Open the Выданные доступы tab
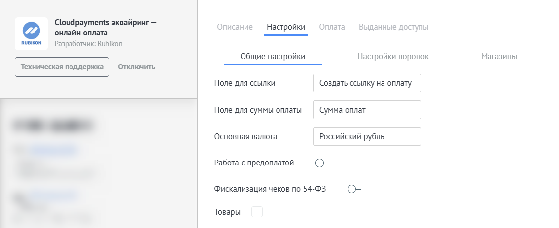The height and width of the screenshot is (228, 559). (x=393, y=27)
